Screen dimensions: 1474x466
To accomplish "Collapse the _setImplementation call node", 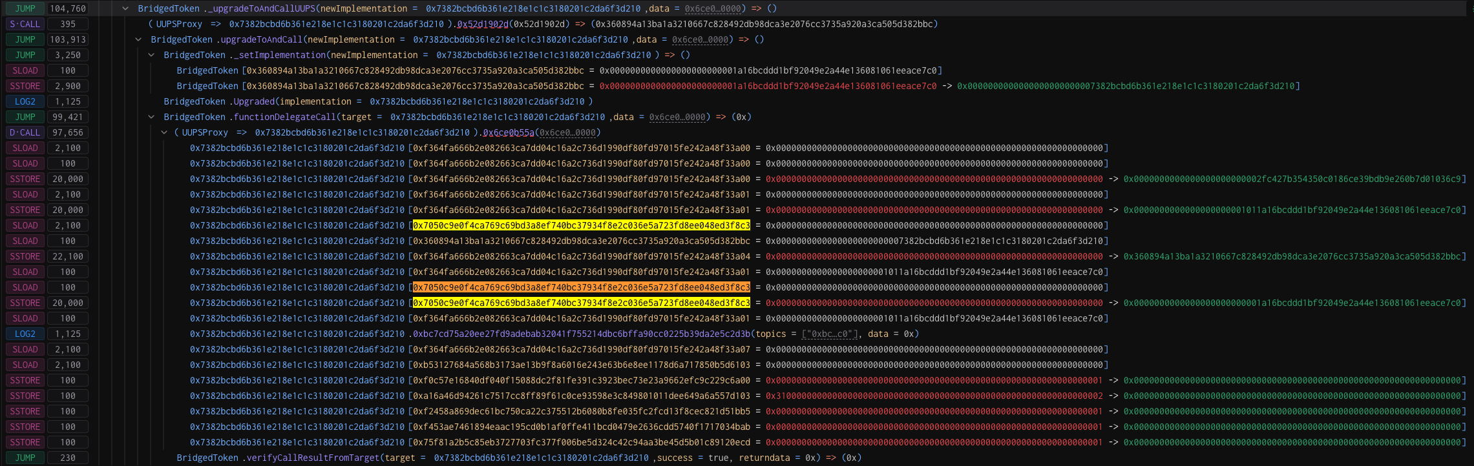I will (x=151, y=55).
